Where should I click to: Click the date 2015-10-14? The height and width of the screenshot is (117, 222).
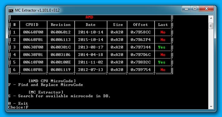(x=91, y=40)
